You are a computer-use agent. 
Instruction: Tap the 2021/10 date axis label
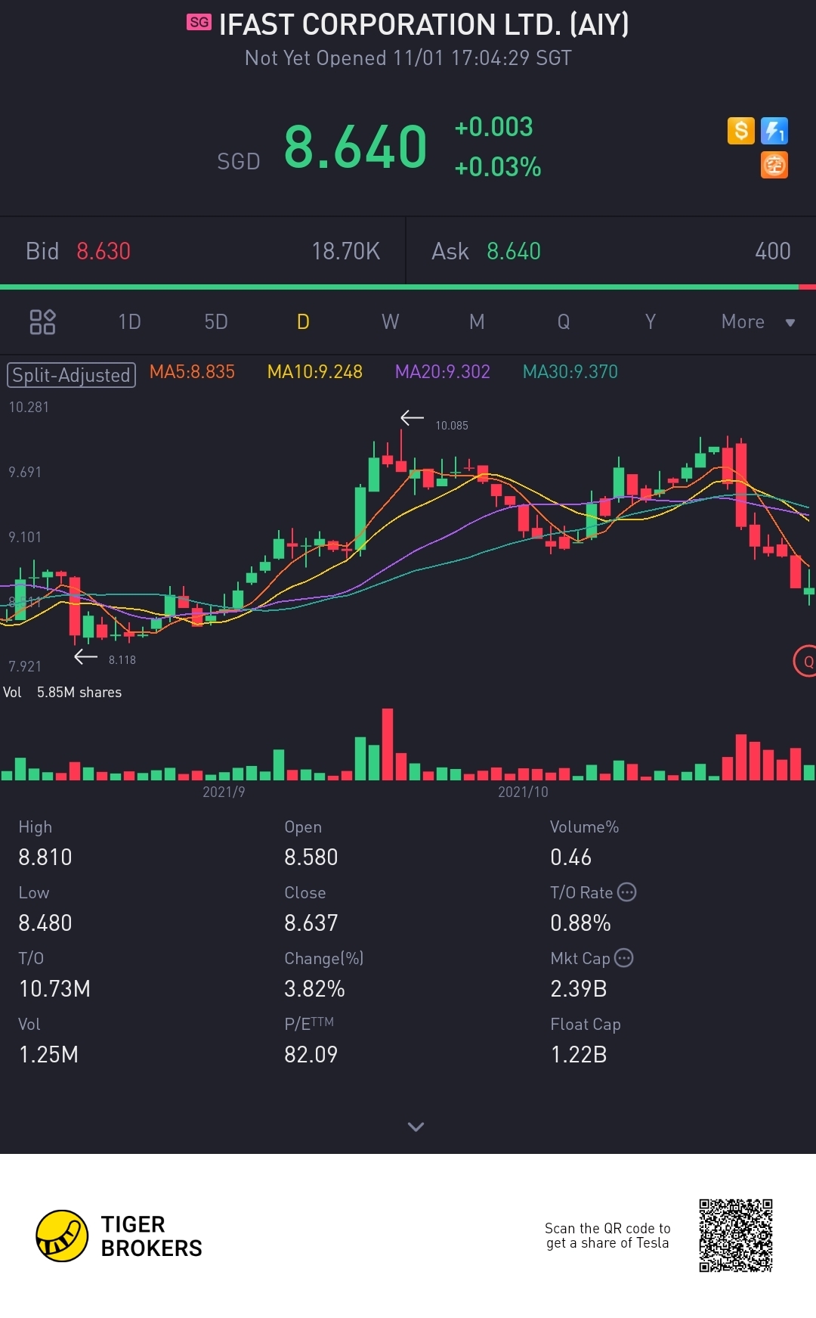pos(523,792)
